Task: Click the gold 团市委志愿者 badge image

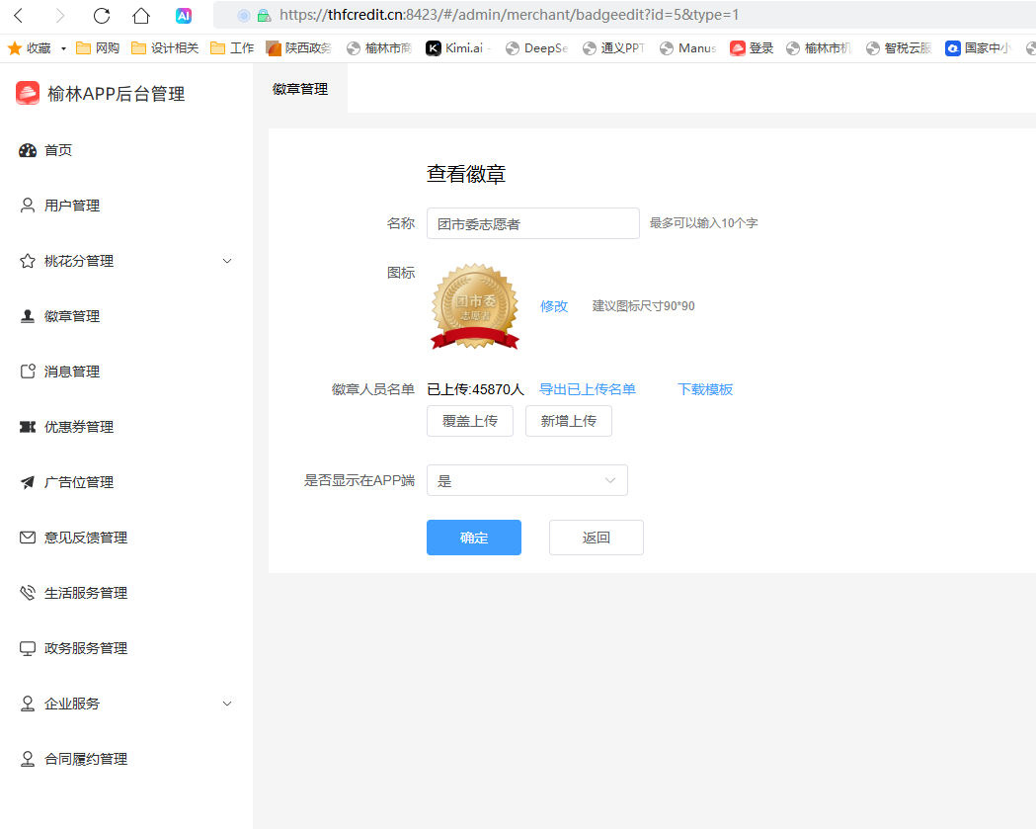Action: click(x=475, y=306)
